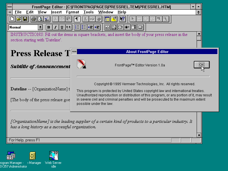
Task: Open the Format menu
Action: pos(73,12)
